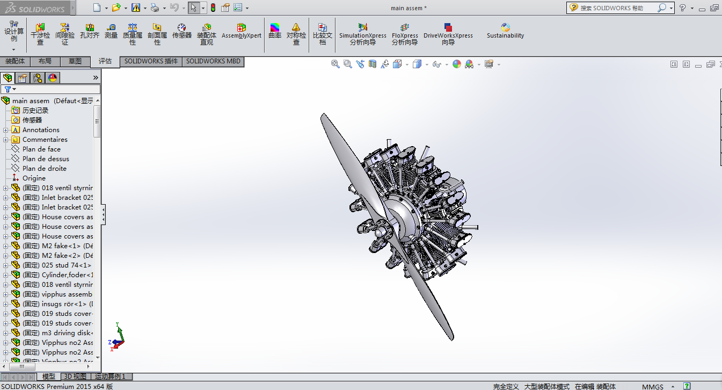Launch AssemblyXpert from the toolbar
This screenshot has height=390, width=722.
pyautogui.click(x=242, y=31)
